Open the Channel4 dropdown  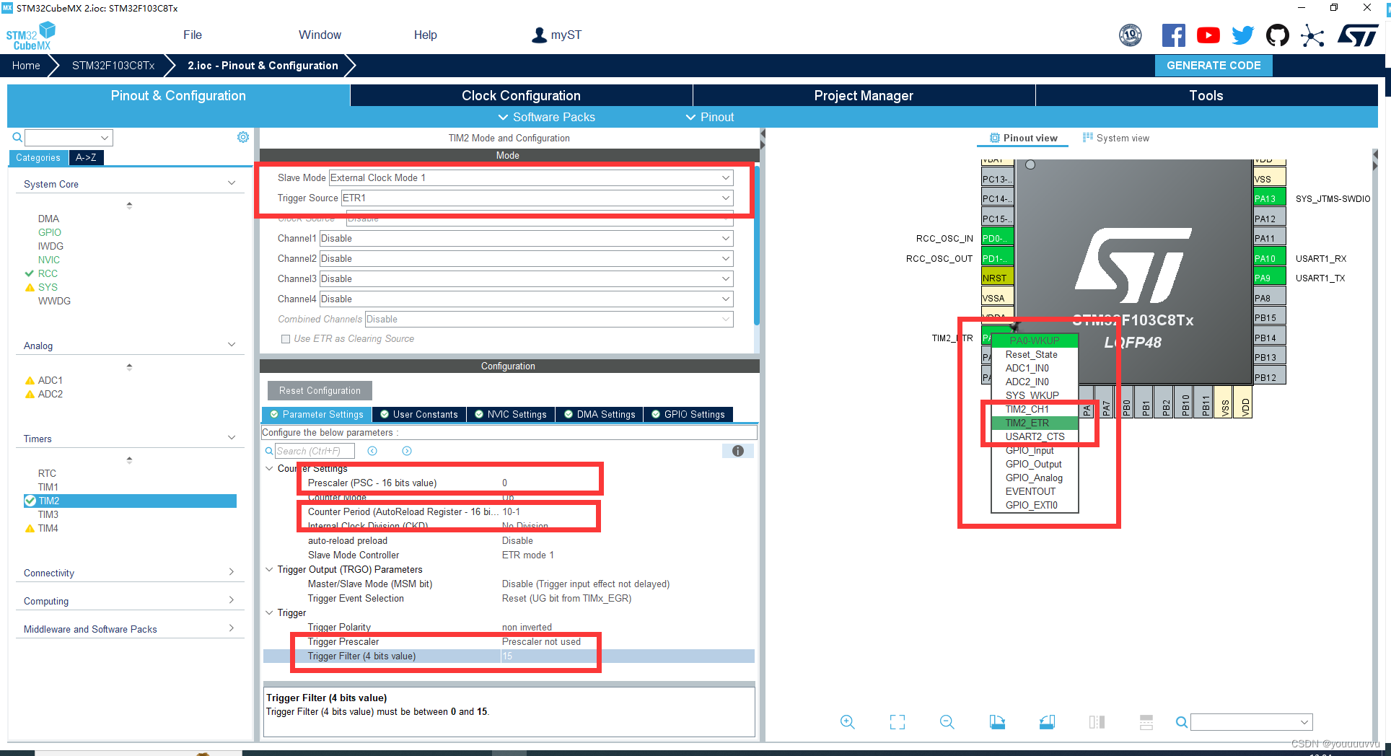click(527, 299)
